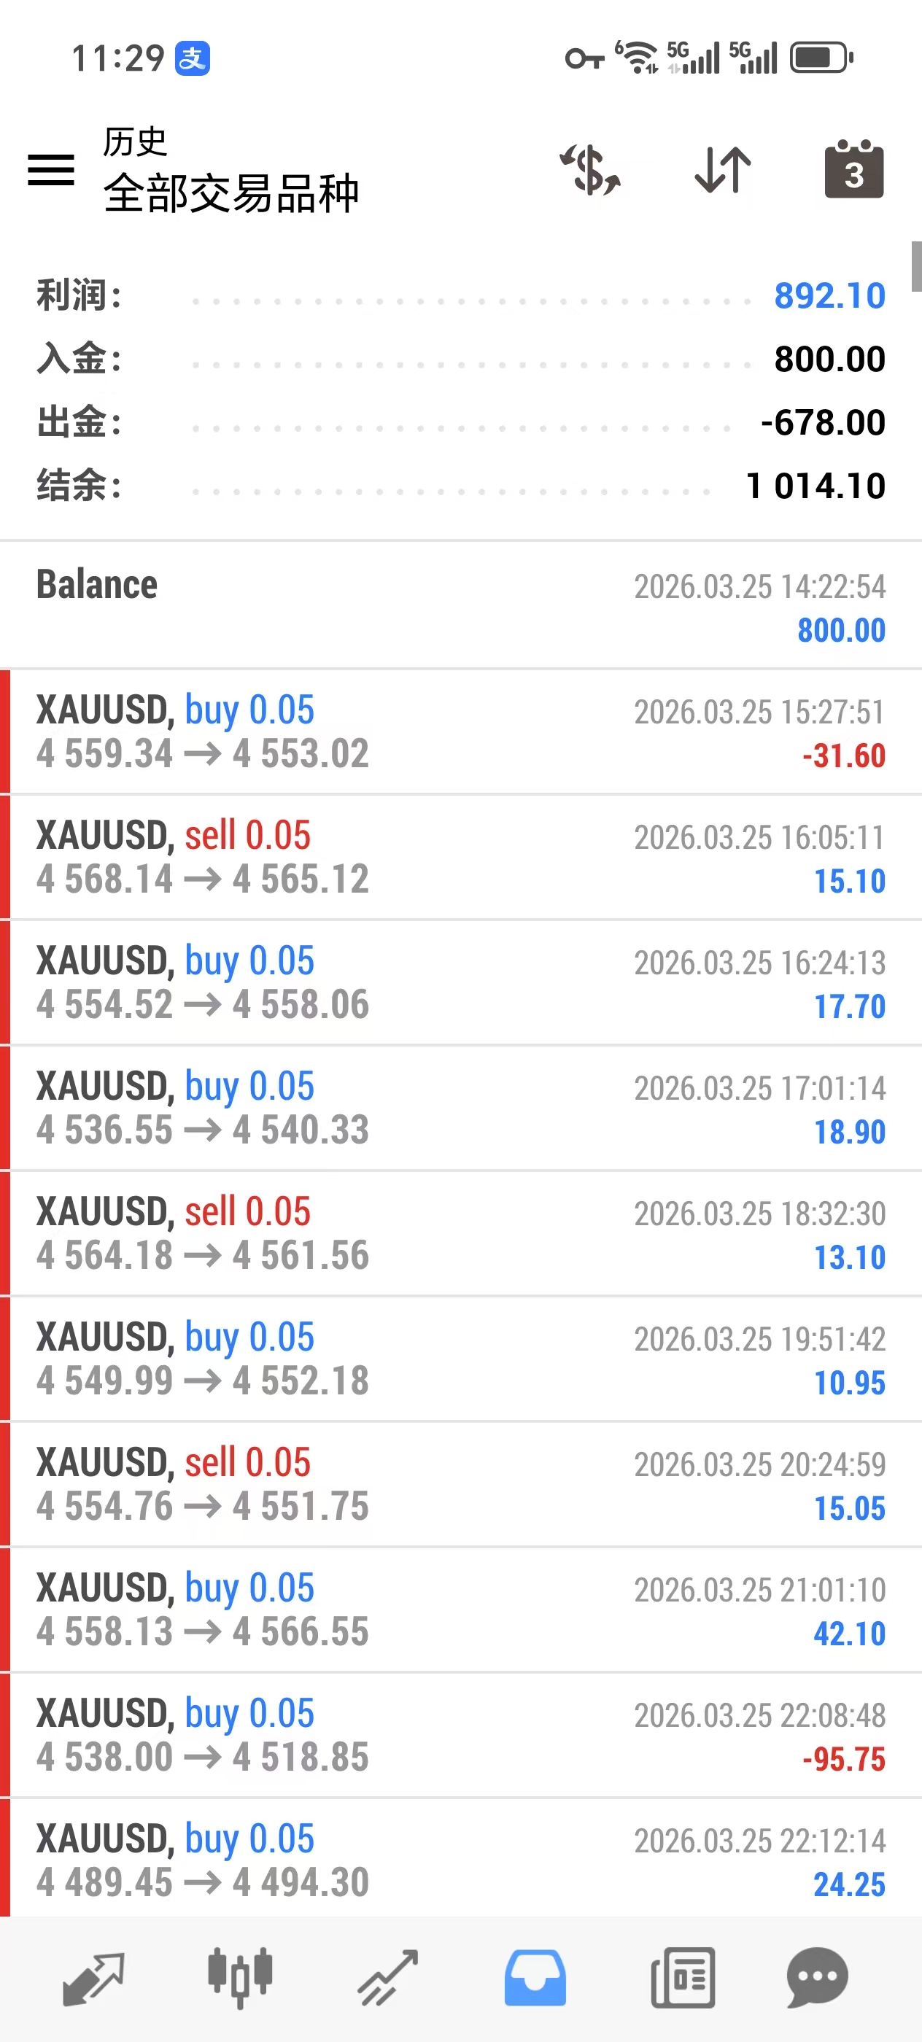The width and height of the screenshot is (922, 2042).
Task: Expand XAUUSD buy trade with -31.60 loss
Action: pos(460,731)
